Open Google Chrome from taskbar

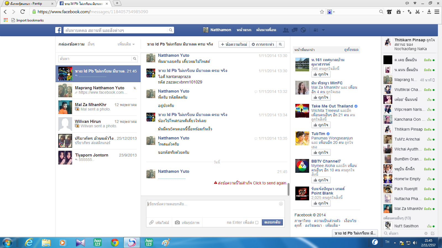[x=114, y=242]
